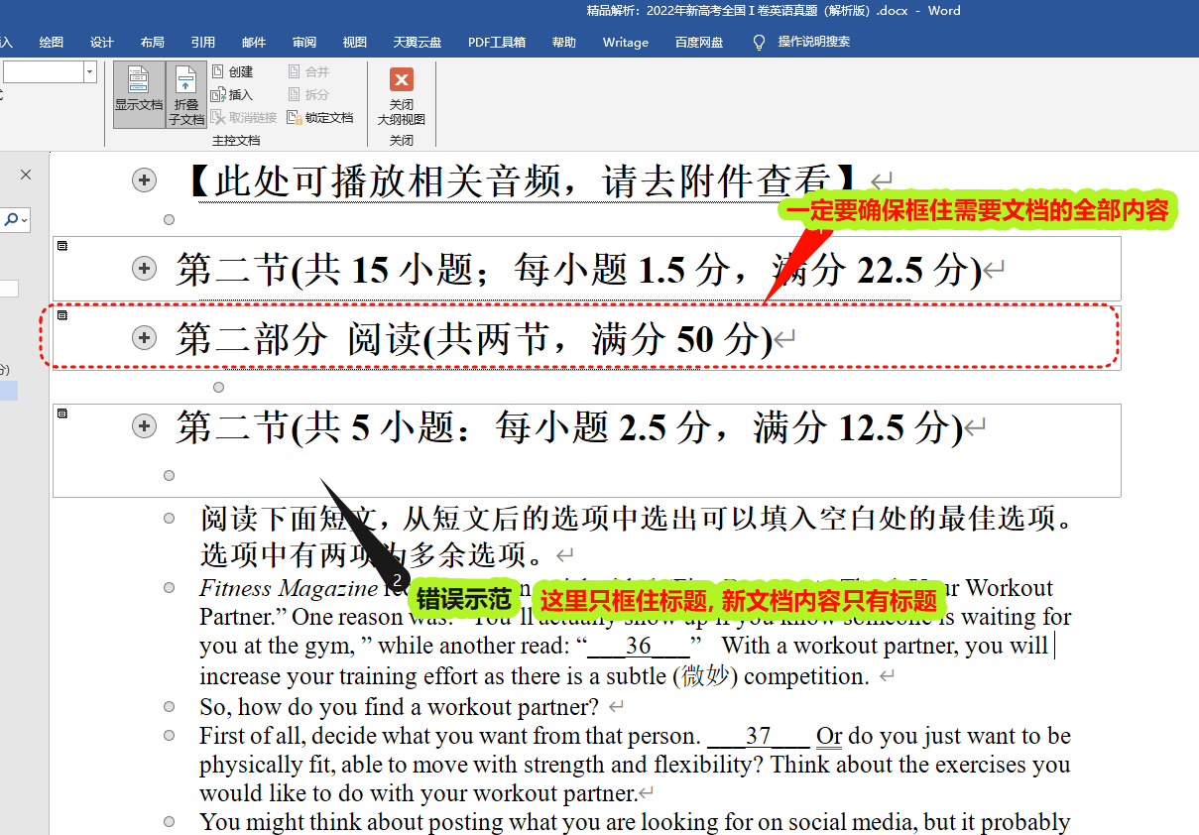Click bullet before 'So, how do you find'
The height and width of the screenshot is (835, 1199).
click(170, 706)
